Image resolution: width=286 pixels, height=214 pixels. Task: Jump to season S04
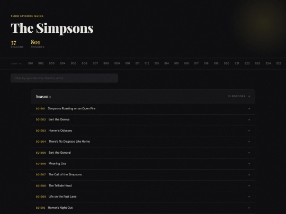pos(62,63)
